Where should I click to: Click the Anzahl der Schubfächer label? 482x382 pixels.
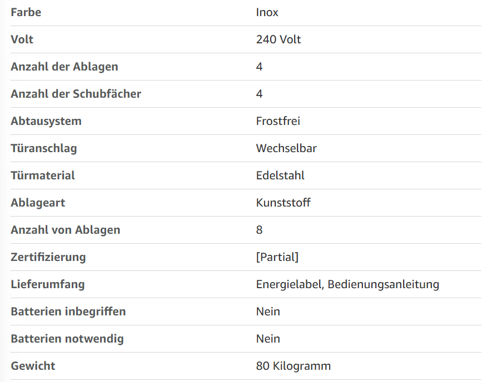[x=76, y=94]
